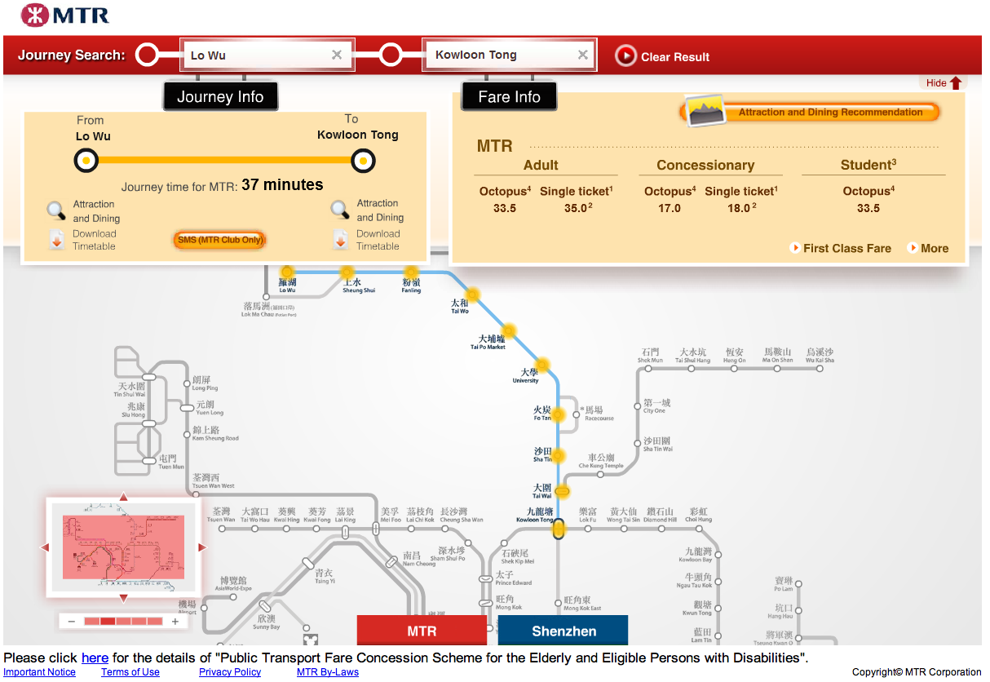Click adult Octopus fare 33.5
The width and height of the screenshot is (990, 682).
point(505,208)
